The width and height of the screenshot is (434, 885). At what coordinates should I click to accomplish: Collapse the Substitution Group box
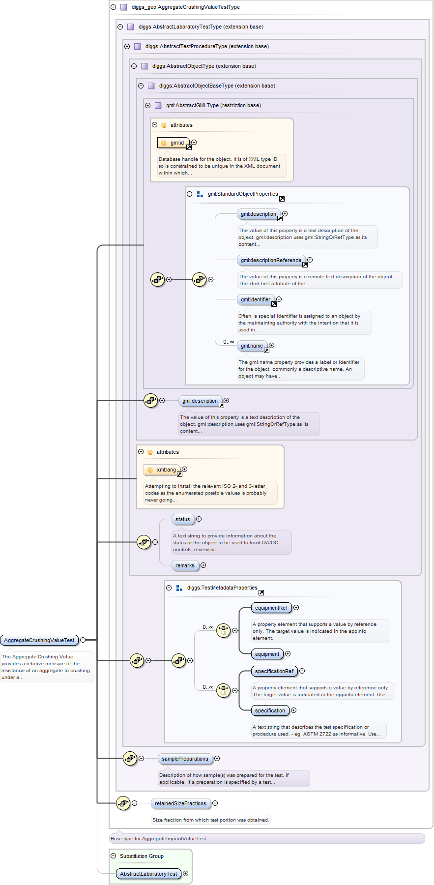tap(113, 856)
